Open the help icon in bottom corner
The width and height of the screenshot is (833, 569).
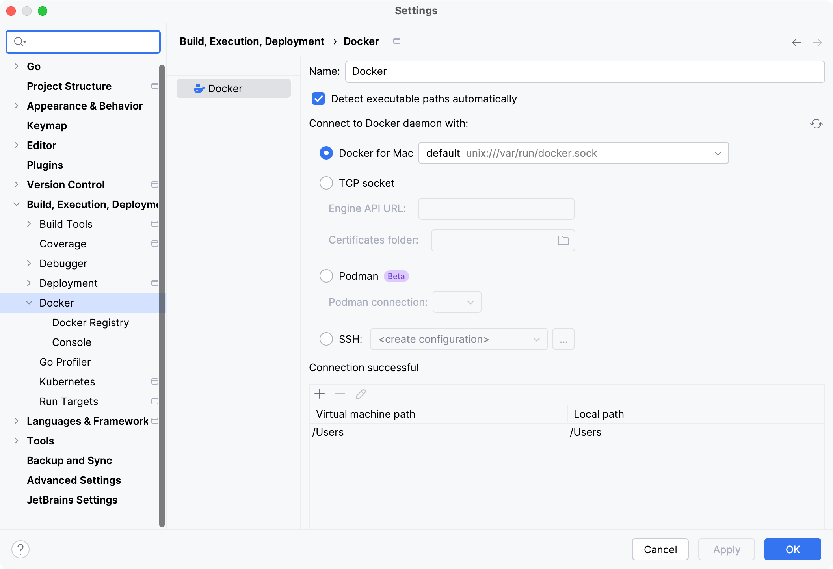[20, 549]
